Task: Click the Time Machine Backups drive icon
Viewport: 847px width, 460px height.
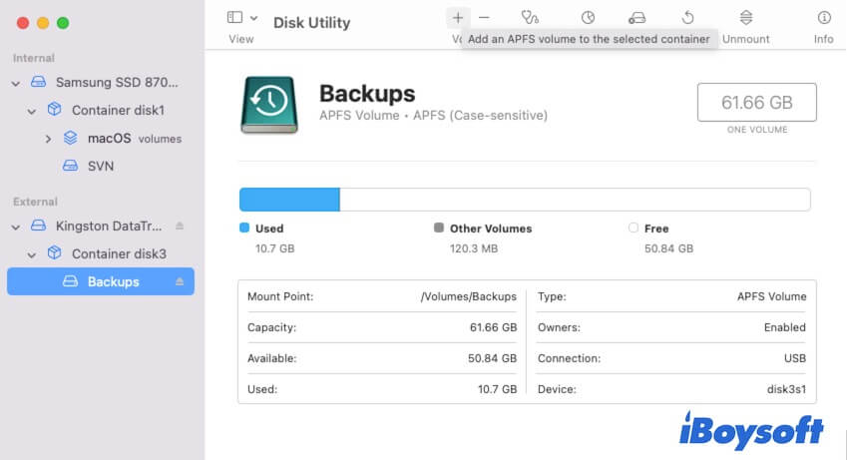Action: 267,105
